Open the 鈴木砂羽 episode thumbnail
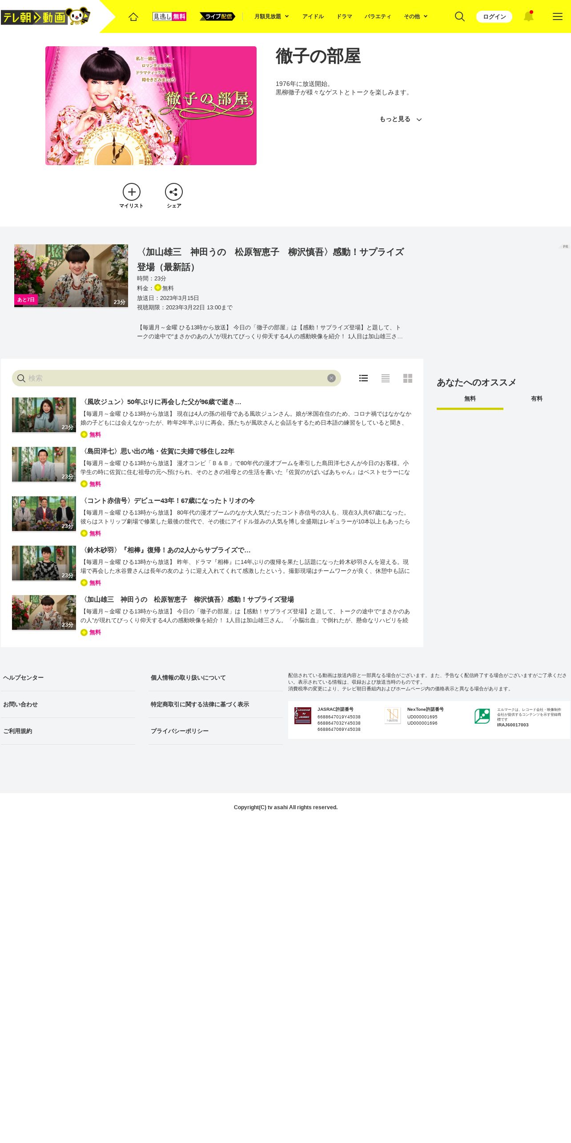The image size is (571, 1143). (44, 563)
